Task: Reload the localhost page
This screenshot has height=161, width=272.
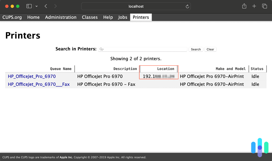Action: 187,6
